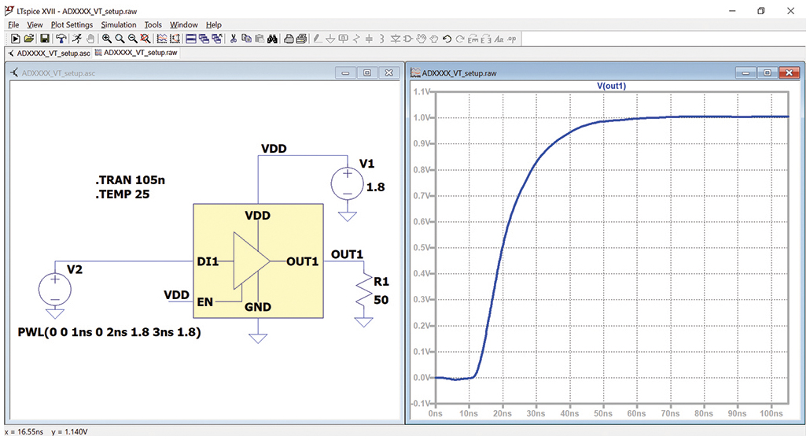Click the Run simulation icon

click(x=16, y=39)
